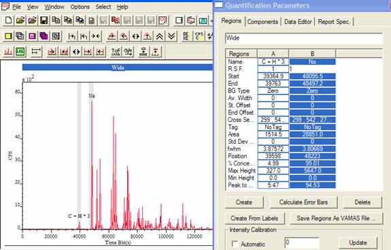Click the Create From Labels button
The image size is (391, 250).
(254, 218)
